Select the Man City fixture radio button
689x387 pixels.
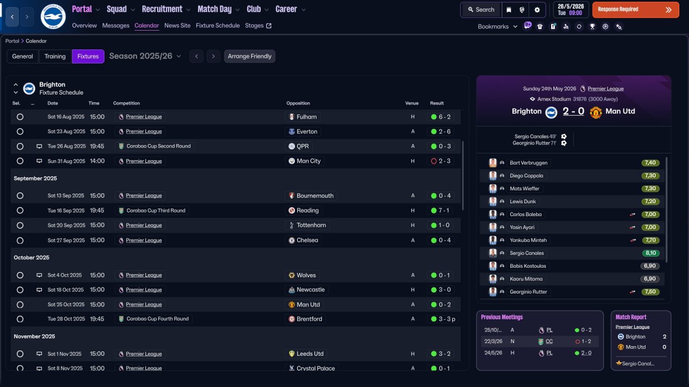(20, 161)
